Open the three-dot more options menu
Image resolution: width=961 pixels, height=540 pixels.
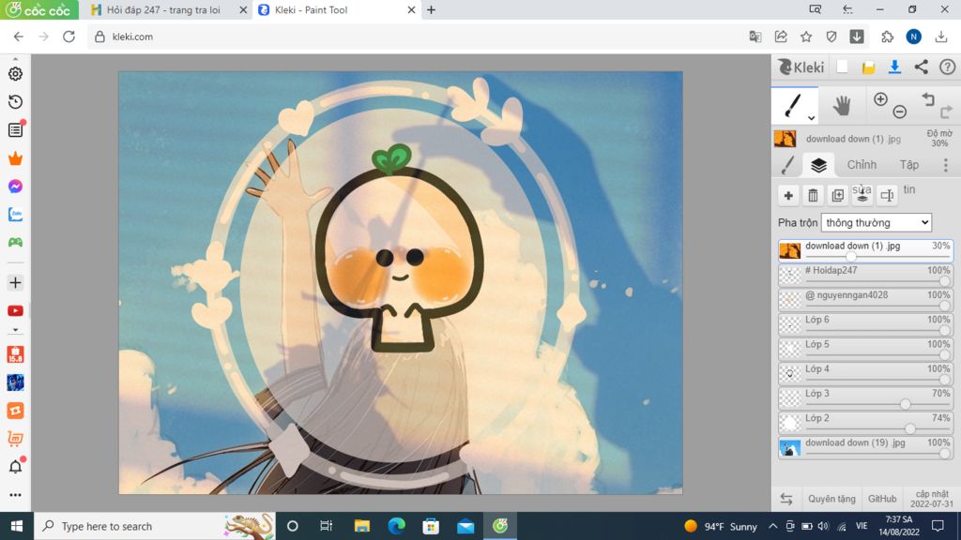pos(946,165)
